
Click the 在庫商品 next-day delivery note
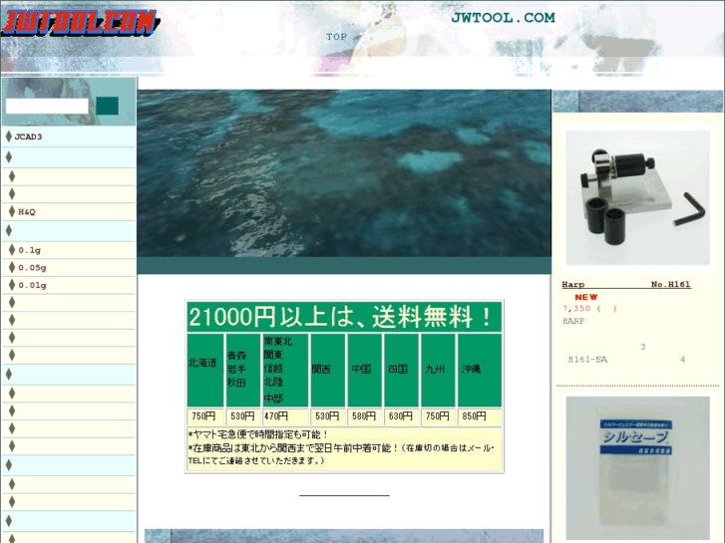[341, 453]
